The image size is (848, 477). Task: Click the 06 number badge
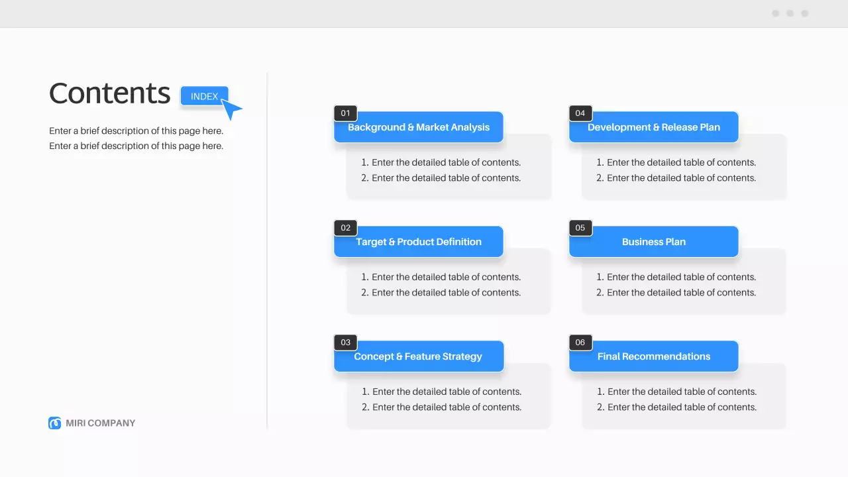[x=580, y=343]
